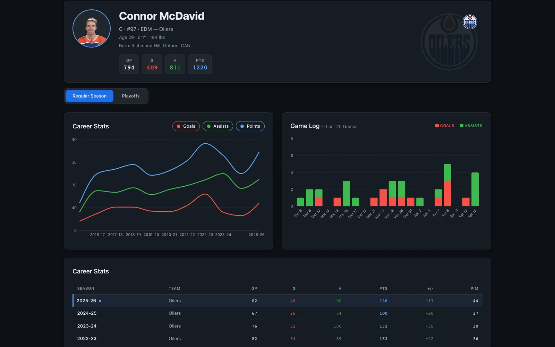Screen dimensions: 555x347
Task: Select the 2025-26 season row
Action: tap(277, 301)
